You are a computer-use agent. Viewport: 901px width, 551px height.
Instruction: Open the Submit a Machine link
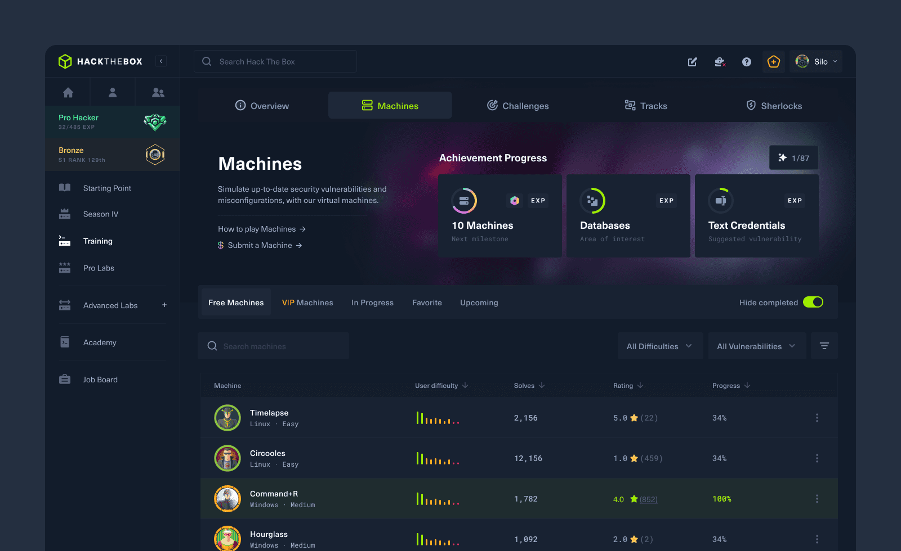tap(260, 245)
